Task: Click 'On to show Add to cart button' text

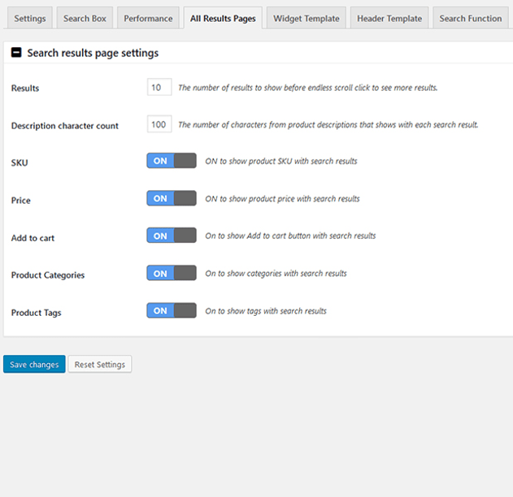Action: 290,236
